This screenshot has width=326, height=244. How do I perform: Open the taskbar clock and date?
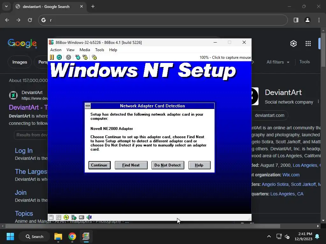[x=303, y=236]
